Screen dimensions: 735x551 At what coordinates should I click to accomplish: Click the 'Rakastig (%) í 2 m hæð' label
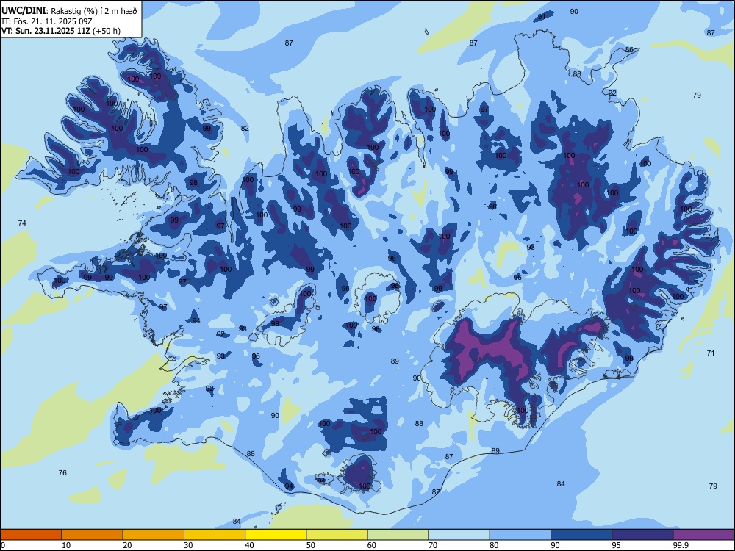(x=94, y=11)
